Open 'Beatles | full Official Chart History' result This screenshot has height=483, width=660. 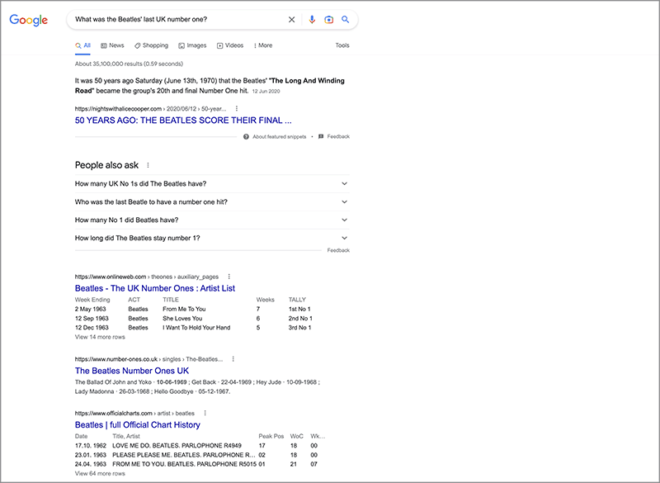[138, 425]
